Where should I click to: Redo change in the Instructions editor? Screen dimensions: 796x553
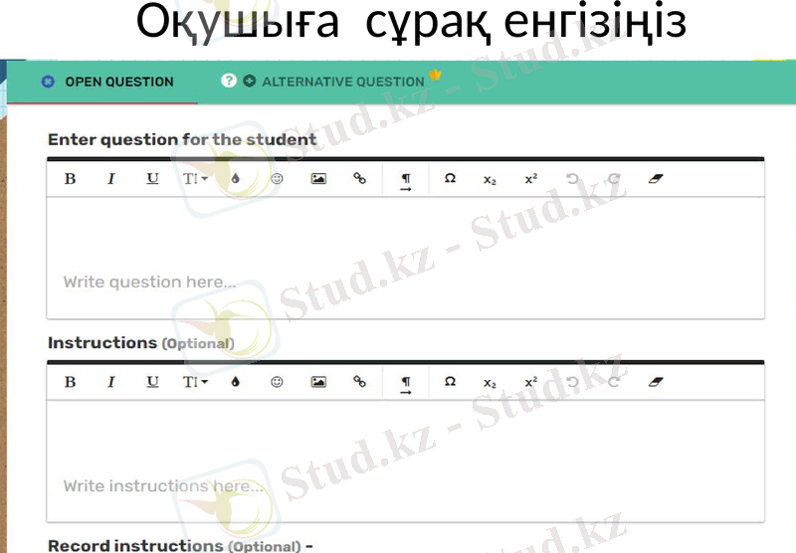pos(614,382)
